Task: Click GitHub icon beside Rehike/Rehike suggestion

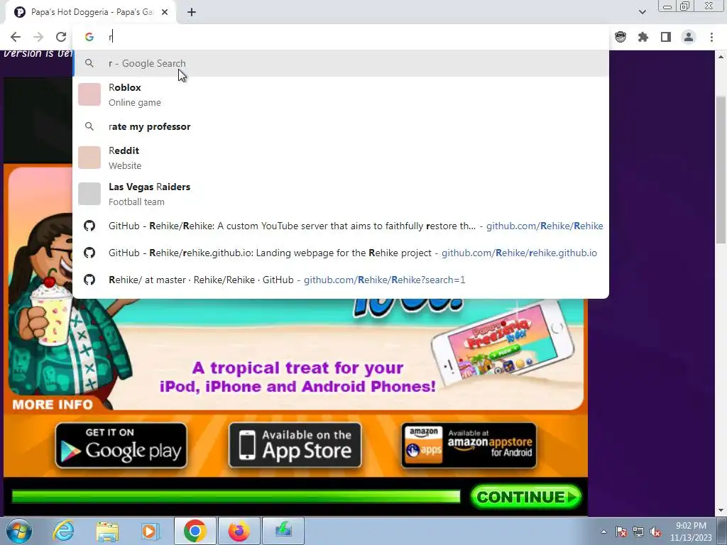Action: [89, 226]
